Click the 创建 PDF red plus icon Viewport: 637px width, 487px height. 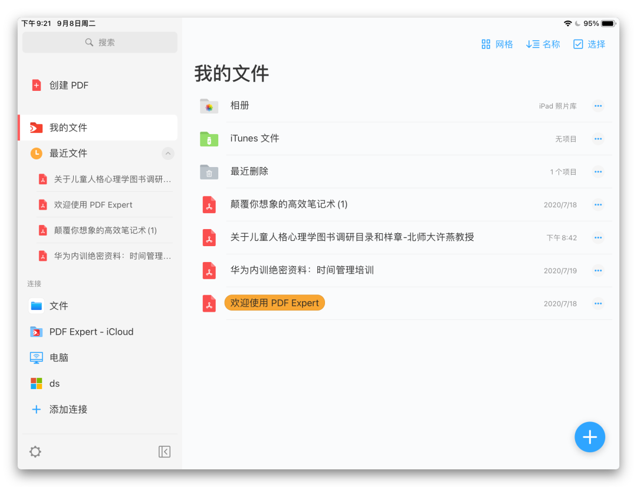coord(37,86)
